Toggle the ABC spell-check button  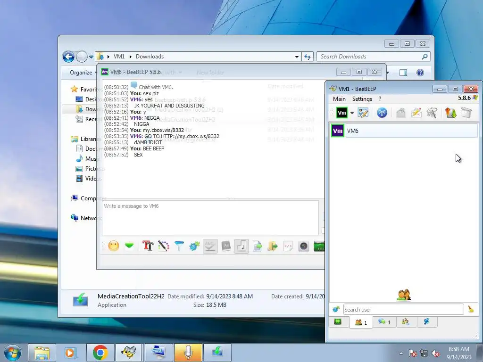210,246
